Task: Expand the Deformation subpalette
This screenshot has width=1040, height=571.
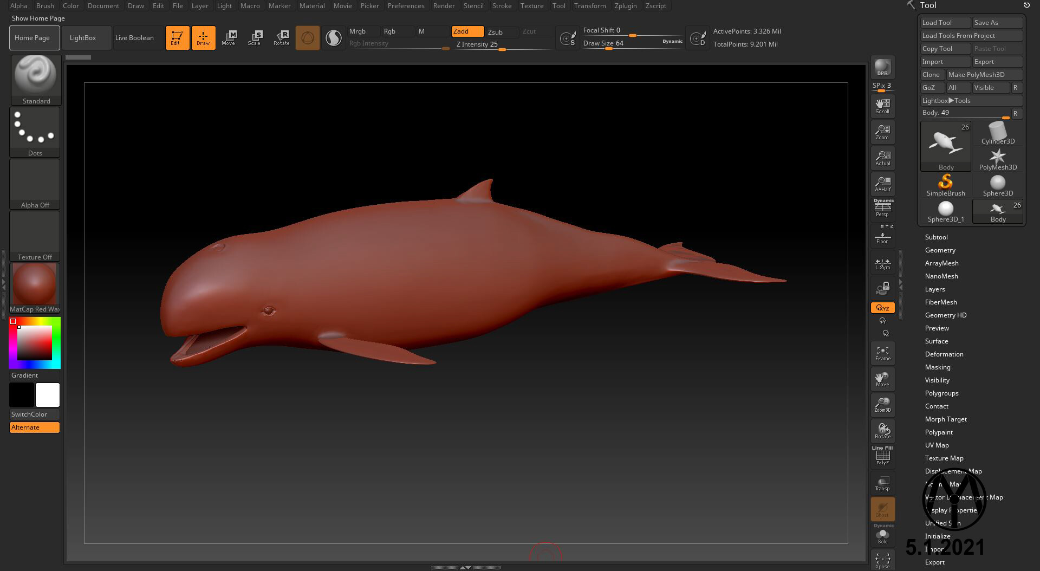Action: [x=944, y=354]
